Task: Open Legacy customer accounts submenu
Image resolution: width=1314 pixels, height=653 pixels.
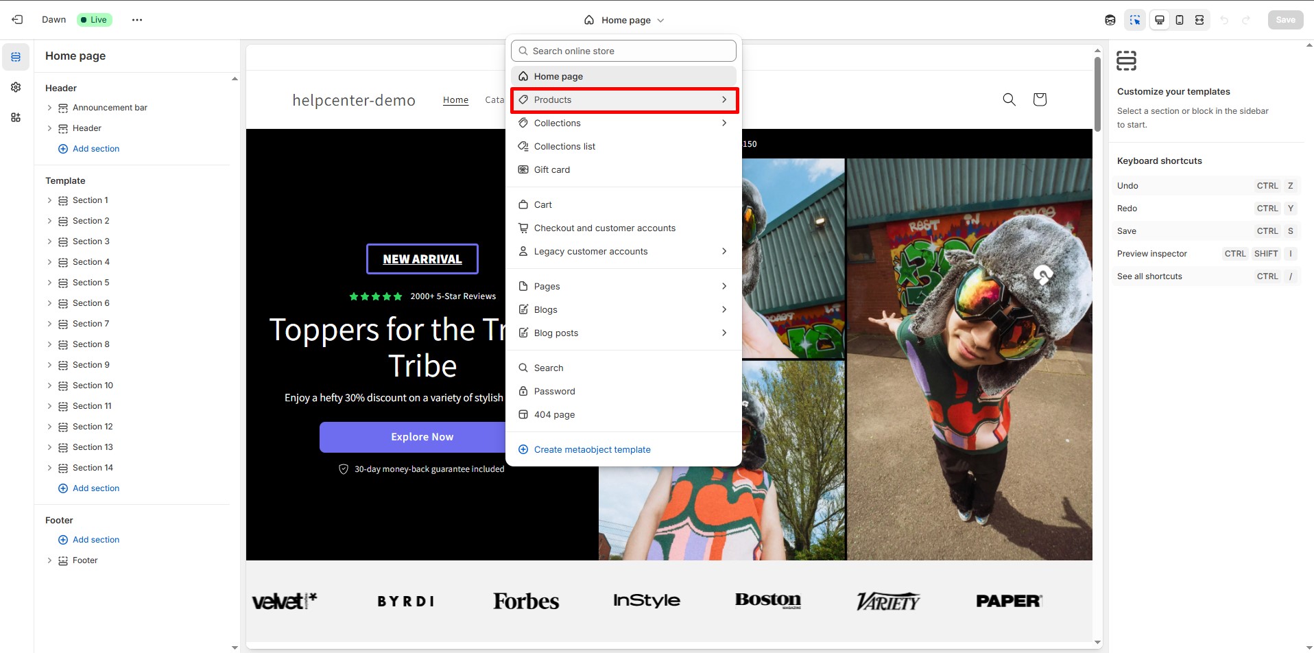Action: pyautogui.click(x=623, y=251)
